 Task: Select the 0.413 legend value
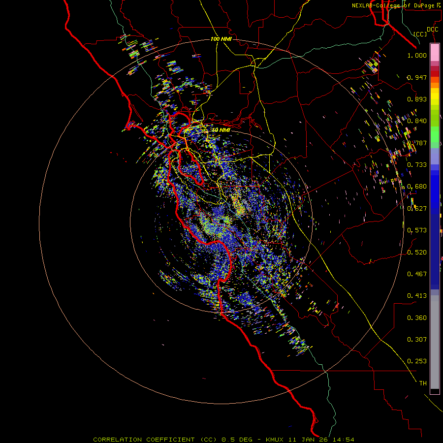coord(417,296)
